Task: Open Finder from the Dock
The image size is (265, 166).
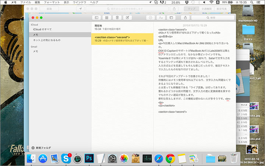Action: click(31, 159)
